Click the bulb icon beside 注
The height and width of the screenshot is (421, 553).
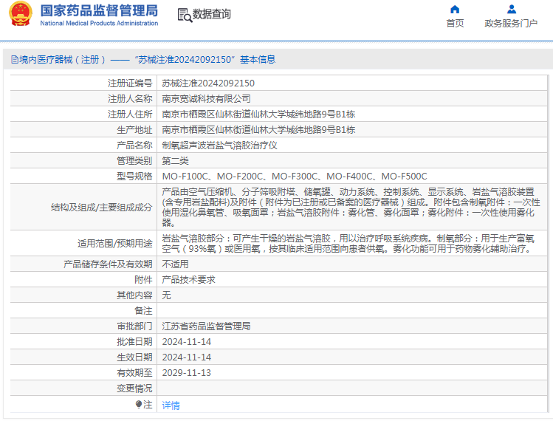click(139, 404)
